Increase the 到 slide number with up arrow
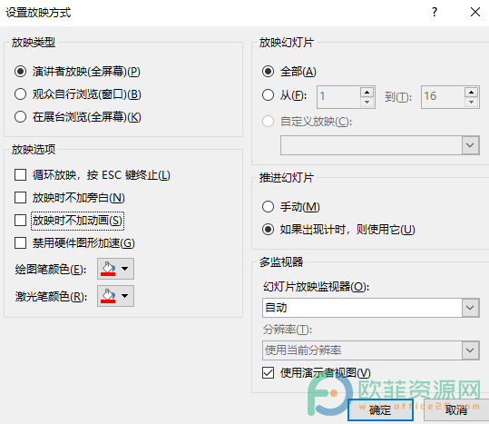 471,93
